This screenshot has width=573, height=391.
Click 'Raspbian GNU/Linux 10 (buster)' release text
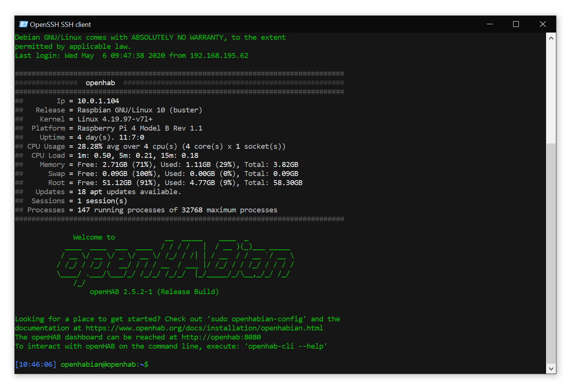140,110
